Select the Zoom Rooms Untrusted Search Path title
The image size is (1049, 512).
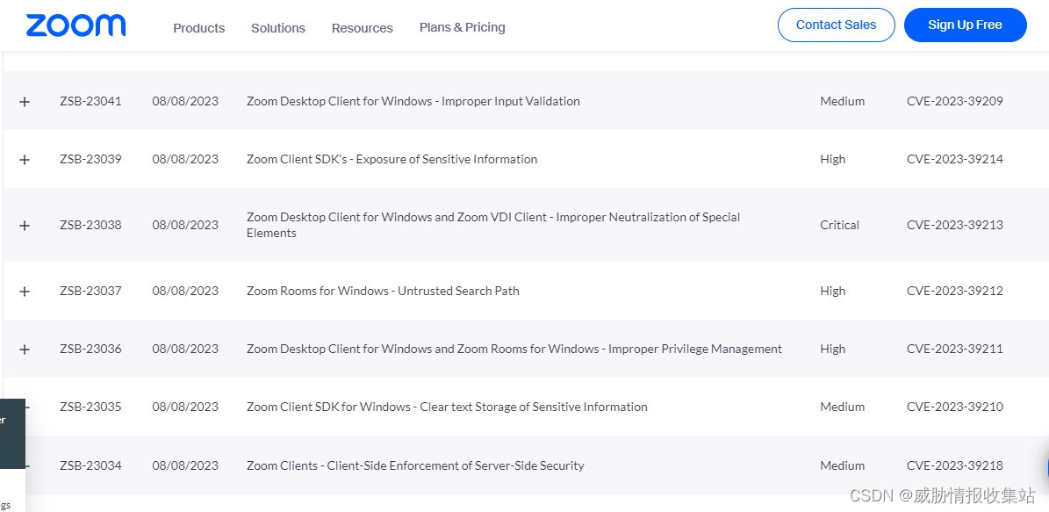(x=383, y=291)
